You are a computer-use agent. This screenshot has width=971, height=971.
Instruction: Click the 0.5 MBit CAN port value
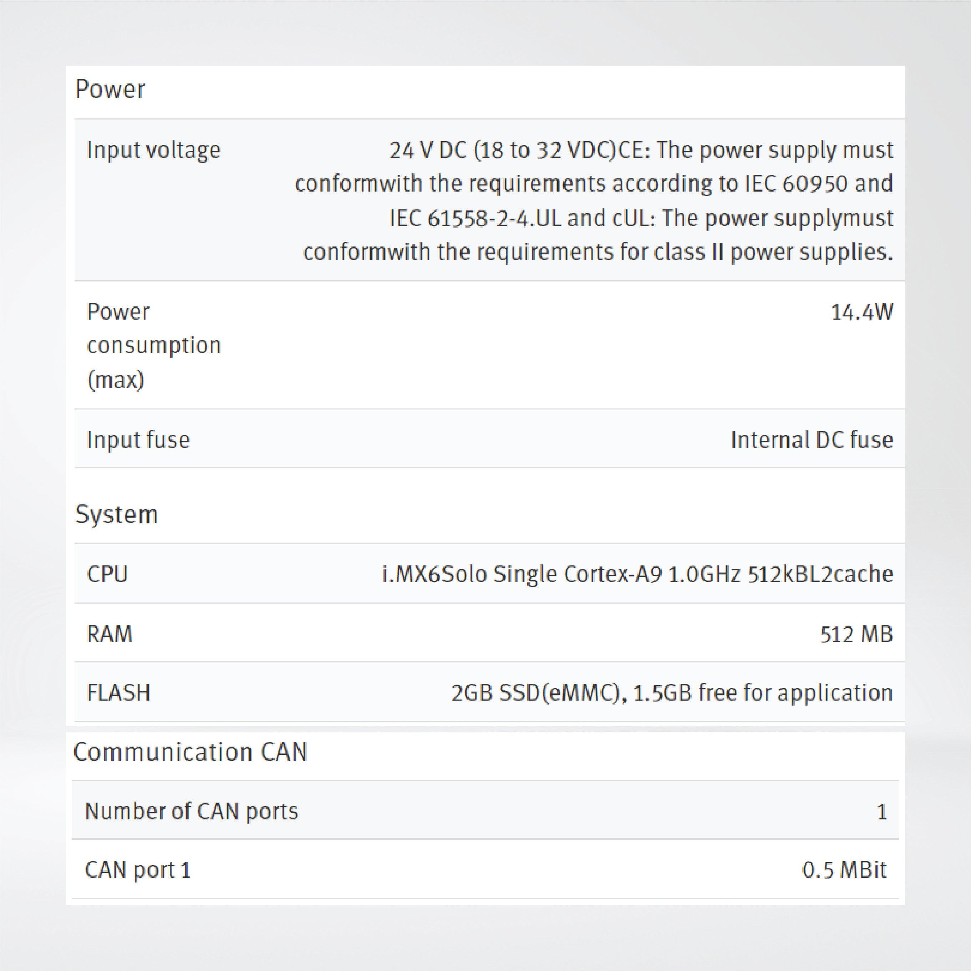[844, 870]
